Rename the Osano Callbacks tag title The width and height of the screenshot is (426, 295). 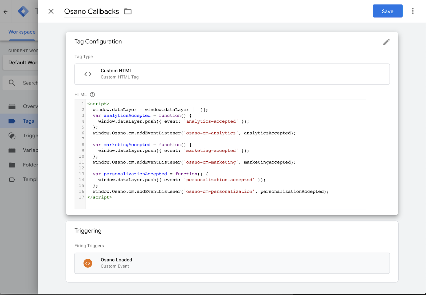[x=92, y=11]
